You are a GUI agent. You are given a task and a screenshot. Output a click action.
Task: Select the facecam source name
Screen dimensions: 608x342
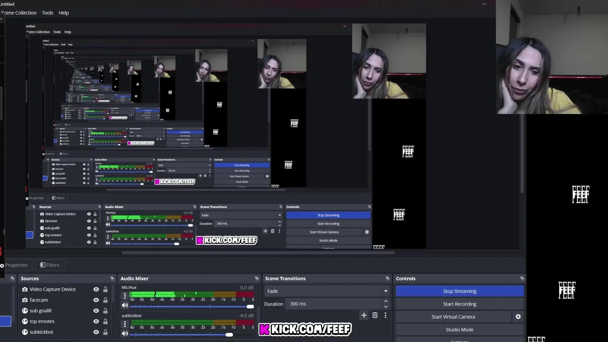pos(38,300)
